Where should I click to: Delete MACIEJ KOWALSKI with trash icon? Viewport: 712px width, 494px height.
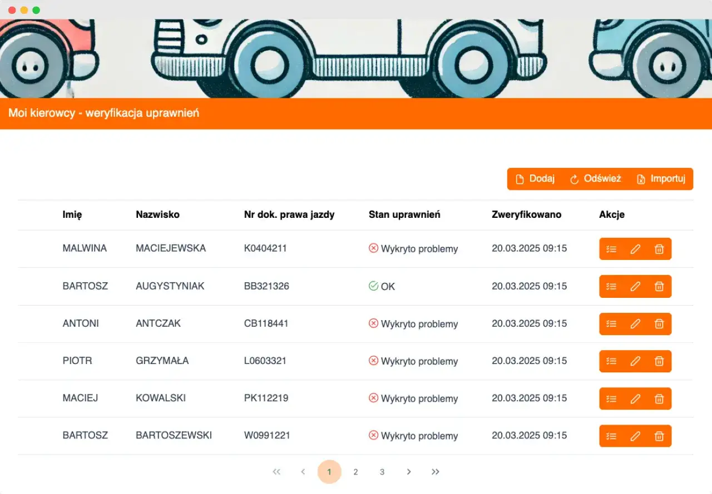click(659, 398)
